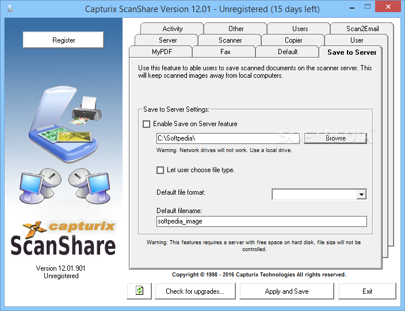
Task: Open the Fax tab
Action: pos(225,52)
